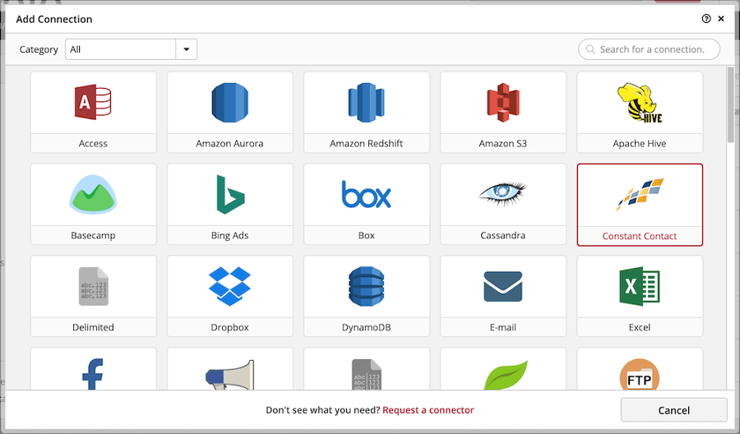Viewport: 740px width, 434px height.
Task: Select the Amazon S3 connector icon
Action: [503, 103]
